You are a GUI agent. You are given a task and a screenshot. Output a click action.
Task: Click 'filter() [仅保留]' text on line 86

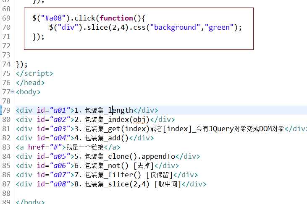(x=140, y=175)
